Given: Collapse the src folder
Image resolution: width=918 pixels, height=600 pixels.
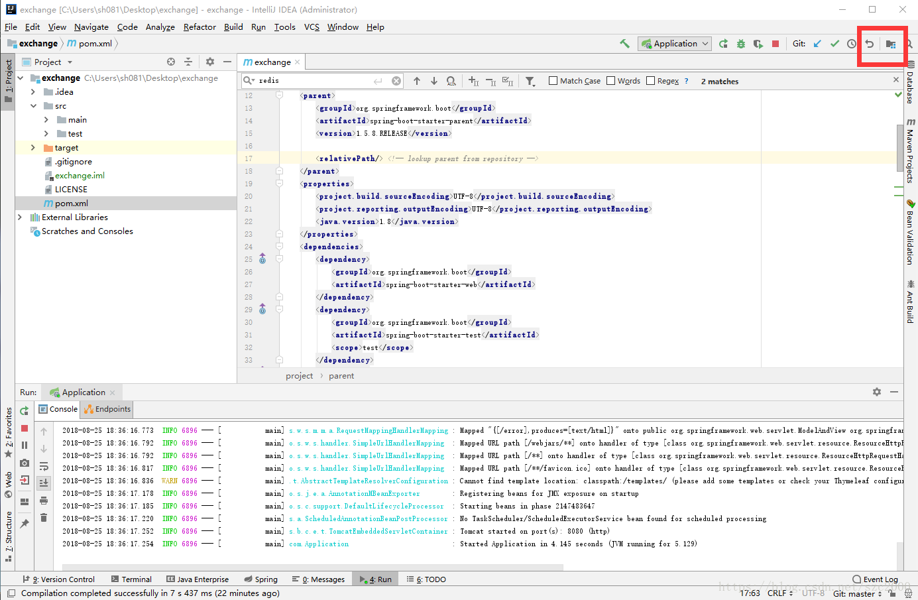Looking at the screenshot, I should [32, 106].
